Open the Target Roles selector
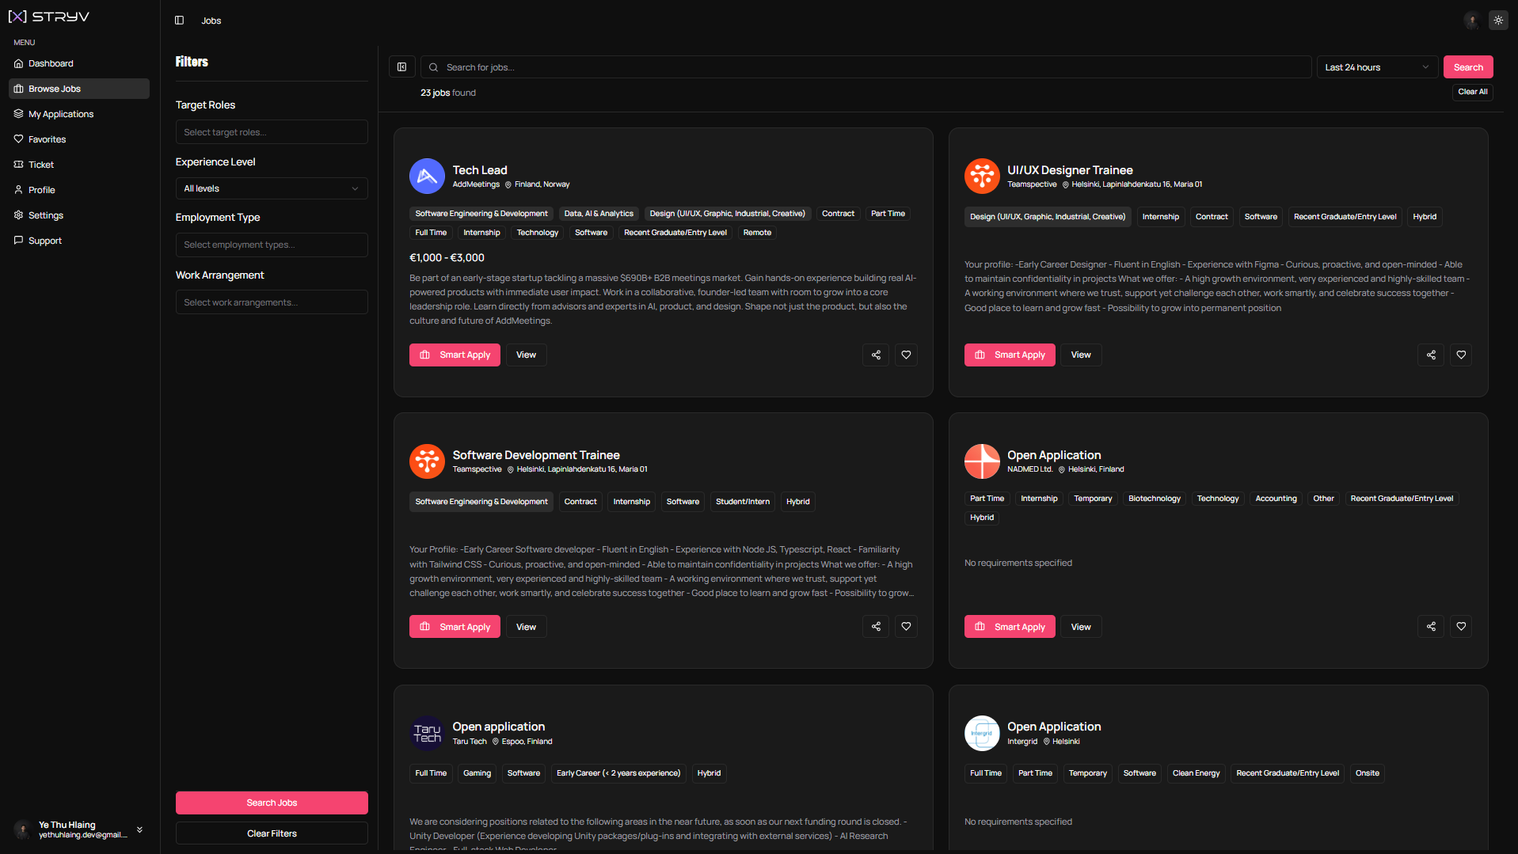Viewport: 1518px width, 854px height. pyautogui.click(x=272, y=132)
